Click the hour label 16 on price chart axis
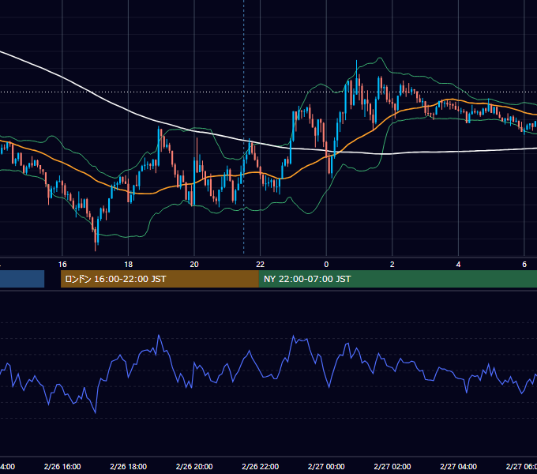This screenshot has width=537, height=474. (x=62, y=265)
